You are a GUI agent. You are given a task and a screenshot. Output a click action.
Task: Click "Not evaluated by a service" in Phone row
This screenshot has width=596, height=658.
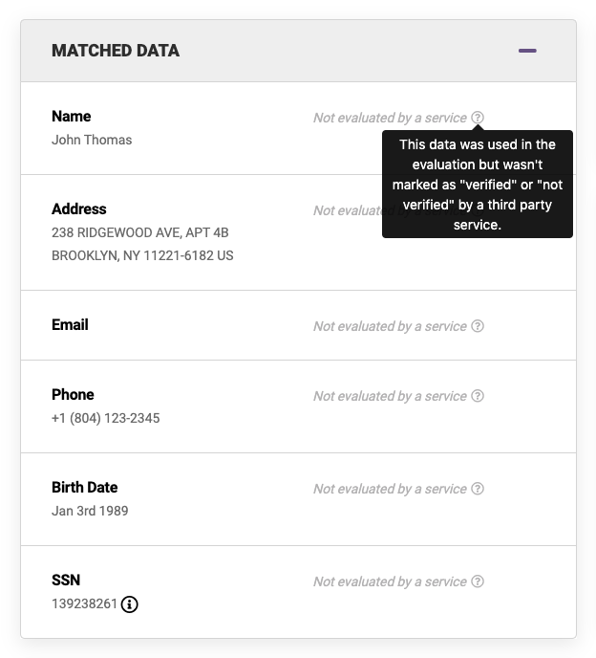point(390,396)
